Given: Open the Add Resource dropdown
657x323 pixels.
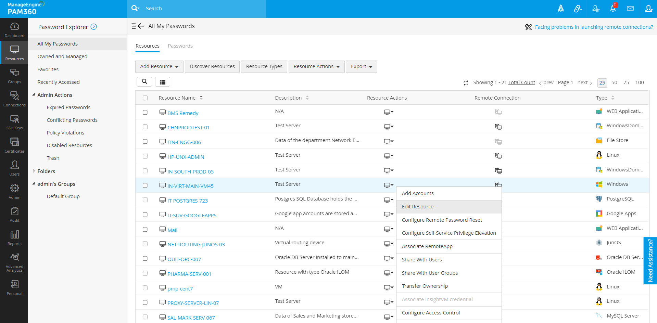Looking at the screenshot, I should coord(159,67).
